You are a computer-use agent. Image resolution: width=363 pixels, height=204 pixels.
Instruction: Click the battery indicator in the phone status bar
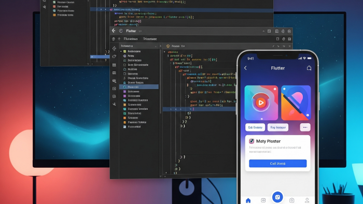pos(310,58)
